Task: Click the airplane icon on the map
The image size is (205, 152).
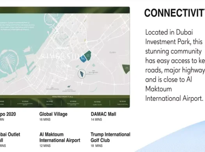Action: pyautogui.click(x=69, y=87)
